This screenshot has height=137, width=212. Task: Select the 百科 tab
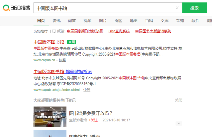coord(149,21)
